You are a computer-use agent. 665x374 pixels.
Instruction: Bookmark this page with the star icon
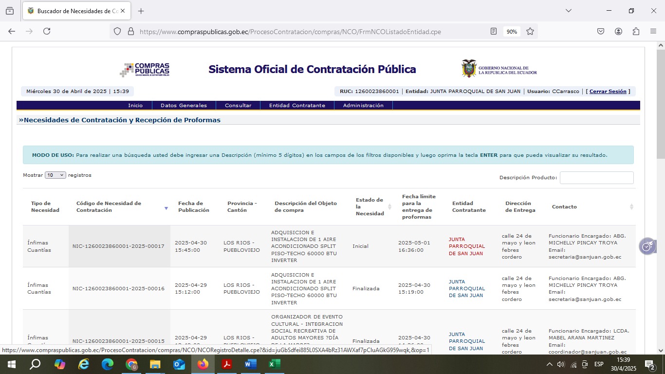pos(530,31)
